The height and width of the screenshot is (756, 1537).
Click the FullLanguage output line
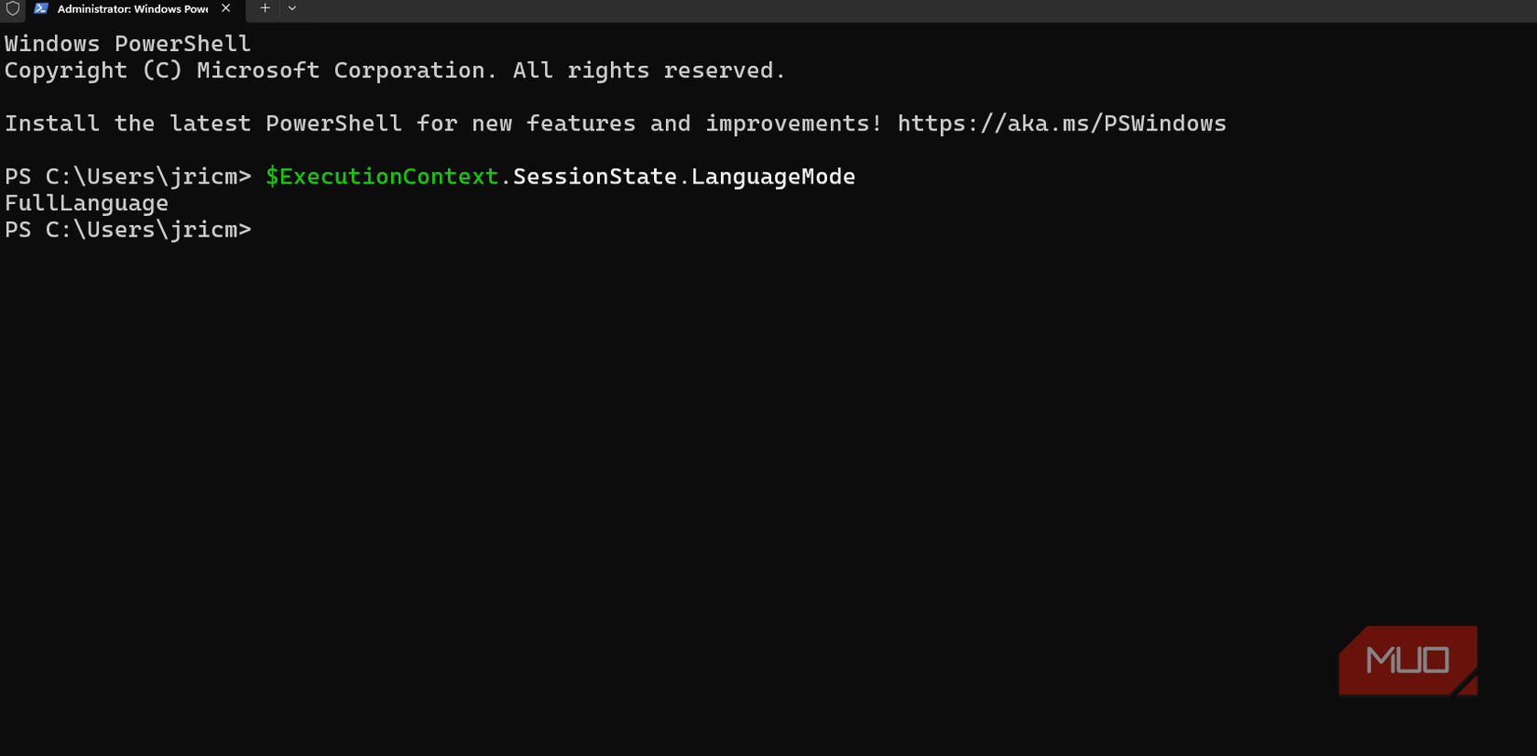(x=87, y=203)
